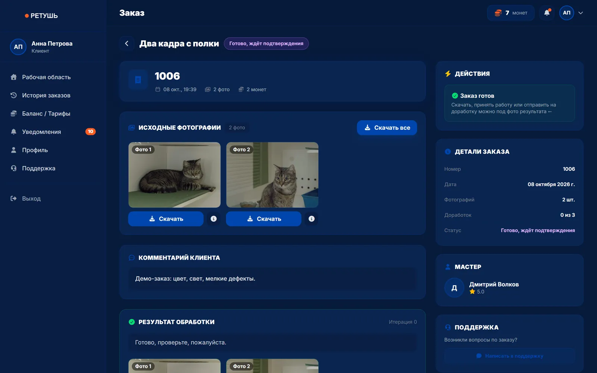Click the orange 10 notifications badge
This screenshot has width=597, height=373.
point(90,132)
